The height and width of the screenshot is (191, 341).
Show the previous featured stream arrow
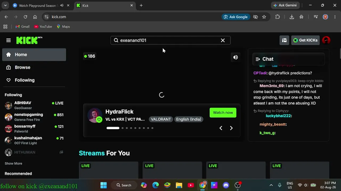pyautogui.click(x=221, y=128)
